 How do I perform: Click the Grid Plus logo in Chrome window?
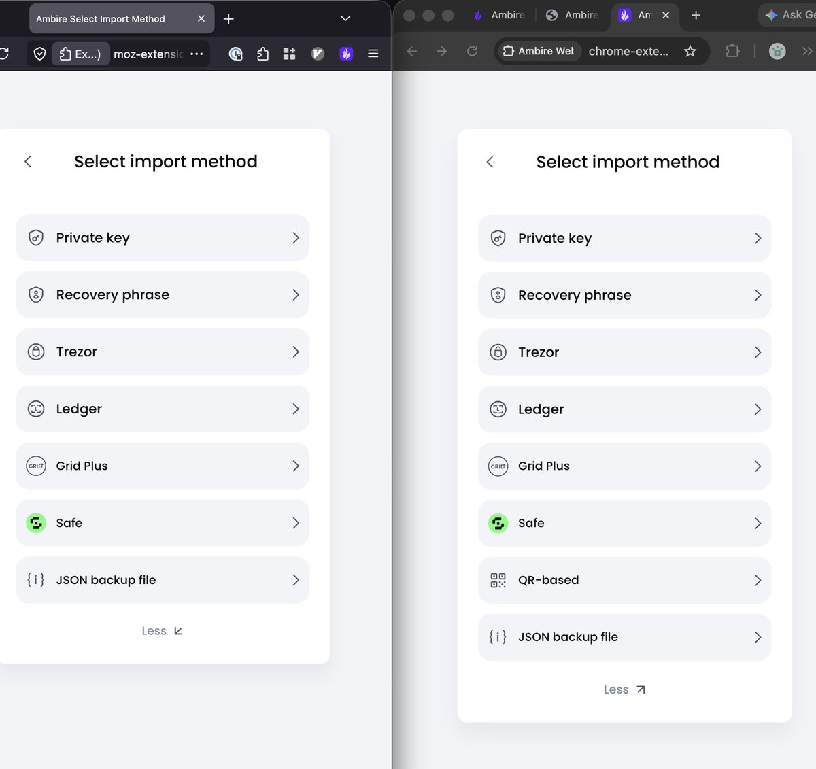[498, 466]
